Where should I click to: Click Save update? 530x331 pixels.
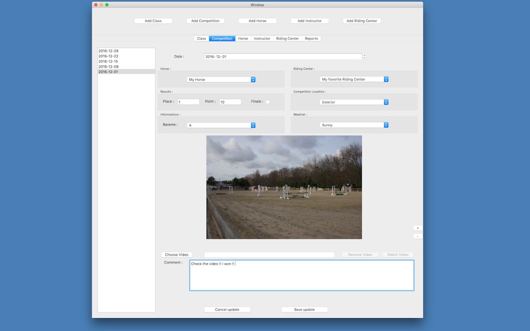304,309
